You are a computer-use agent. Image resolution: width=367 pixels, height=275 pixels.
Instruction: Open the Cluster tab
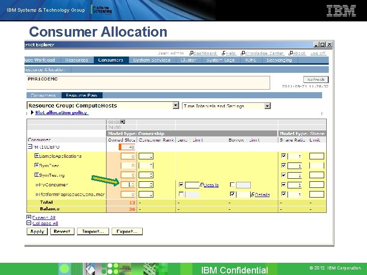[189, 60]
